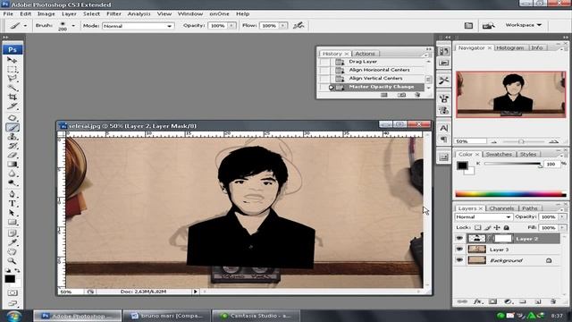Create a new layer icon
The height and width of the screenshot is (322, 572).
pyautogui.click(x=538, y=301)
